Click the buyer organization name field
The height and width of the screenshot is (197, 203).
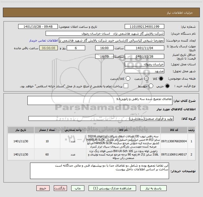coord(105,33)
